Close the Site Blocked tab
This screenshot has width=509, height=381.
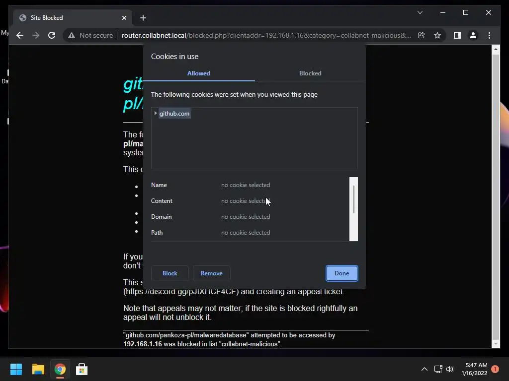tap(124, 18)
